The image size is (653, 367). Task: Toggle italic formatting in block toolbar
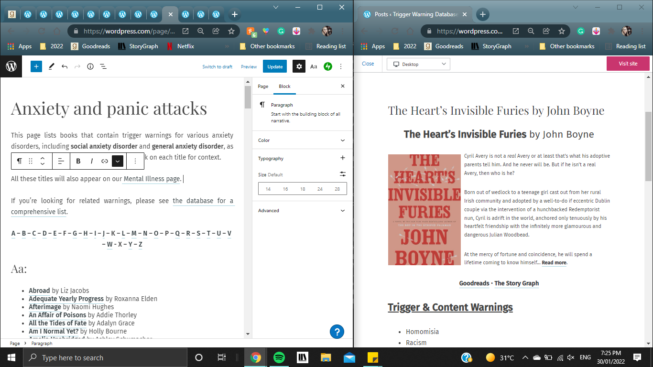point(92,161)
